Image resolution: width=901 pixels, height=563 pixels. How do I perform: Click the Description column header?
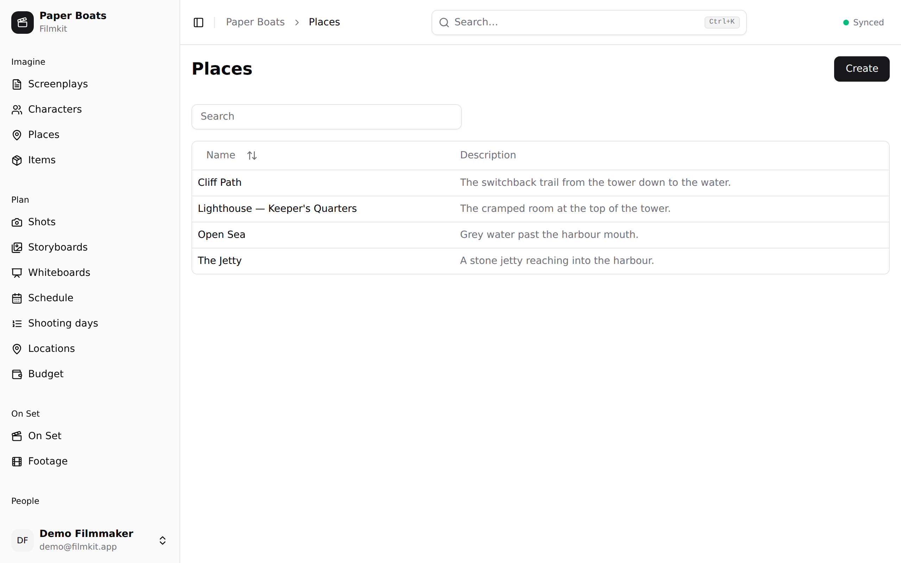coord(488,155)
